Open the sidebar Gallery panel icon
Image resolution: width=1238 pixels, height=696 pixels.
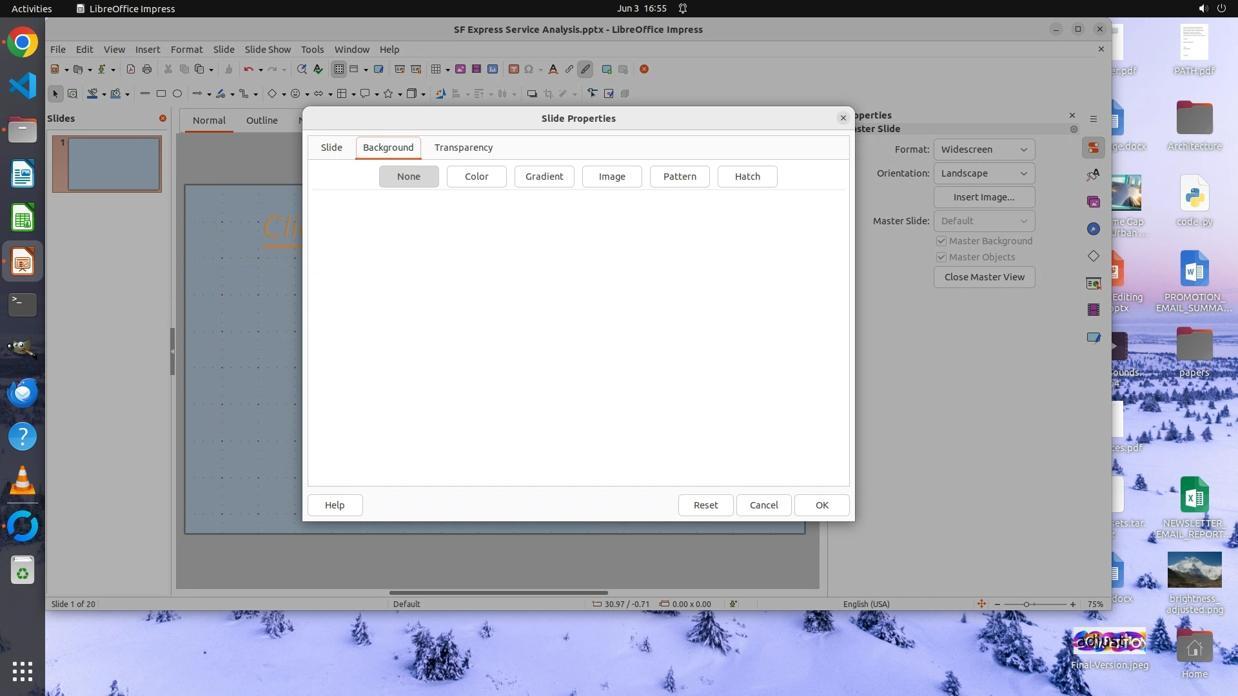click(x=1094, y=202)
